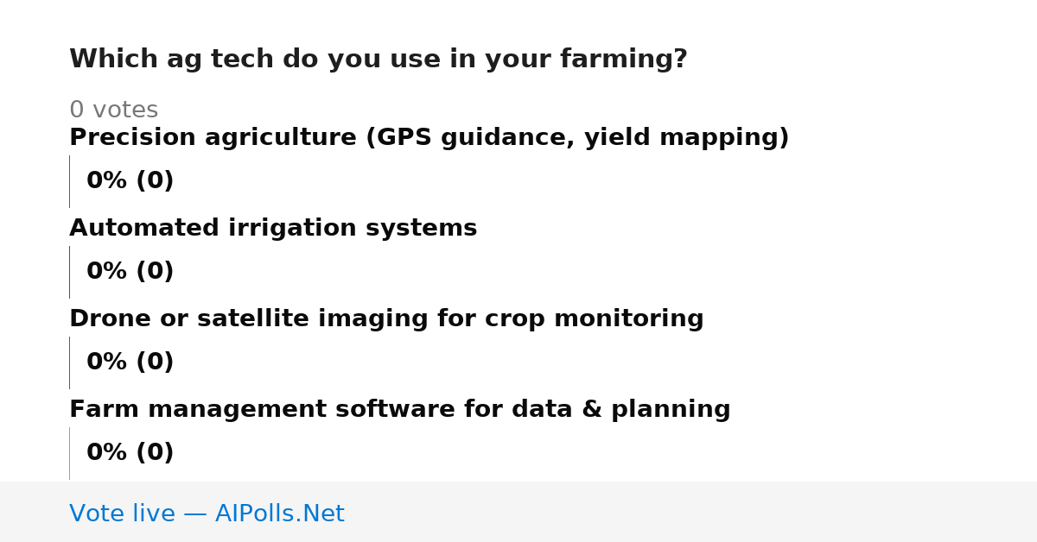This screenshot has width=1037, height=542.
Task: Click the orange bar for Farm management software
Action: 69,453
